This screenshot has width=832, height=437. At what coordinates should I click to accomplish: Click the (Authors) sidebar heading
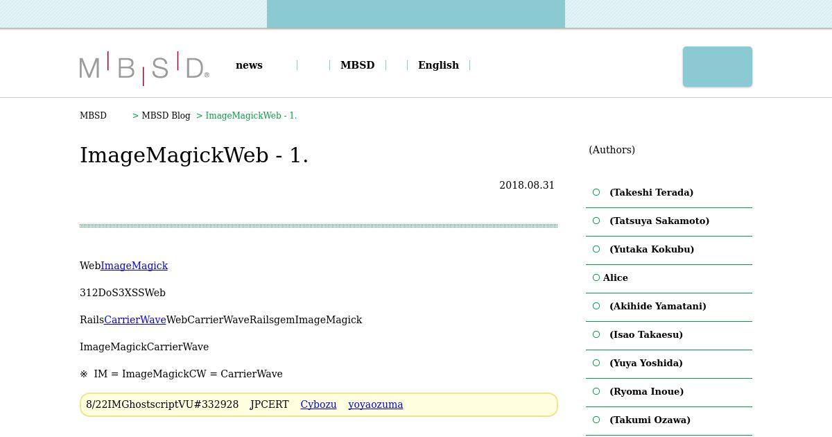coord(612,150)
